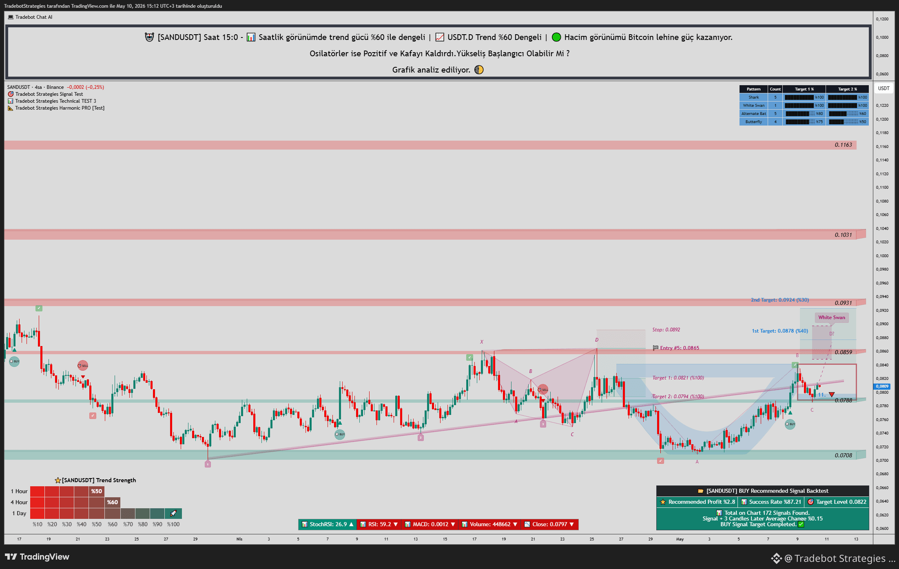
Task: Click the May month label on the time axis
Action: point(680,539)
